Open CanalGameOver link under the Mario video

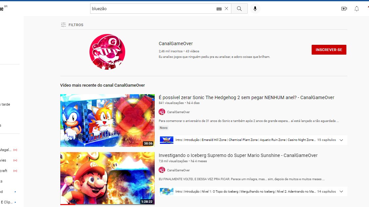[x=178, y=170]
